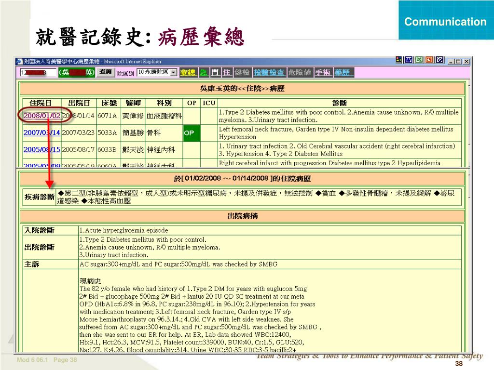Open the Office shortcut bar icon
This screenshot has height=370, width=494.
399,60
